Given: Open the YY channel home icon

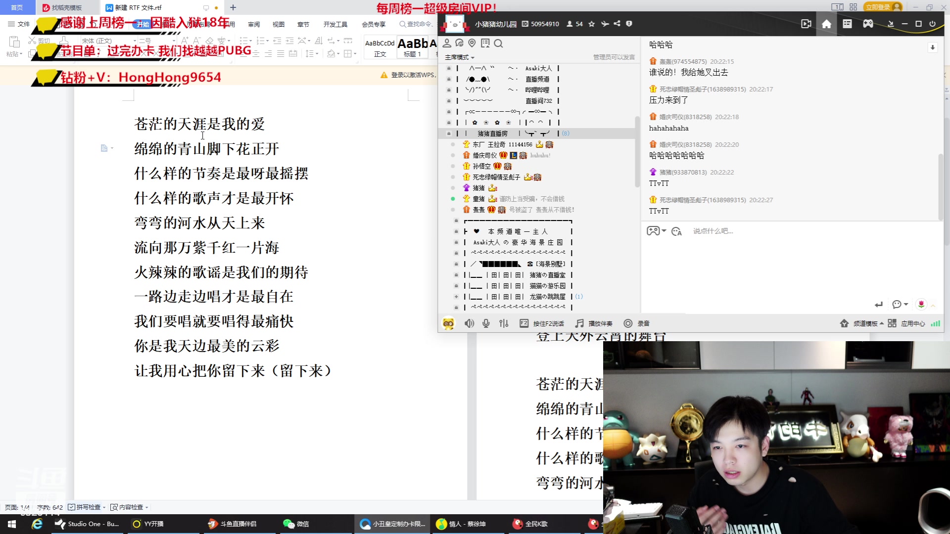Looking at the screenshot, I should [x=826, y=24].
